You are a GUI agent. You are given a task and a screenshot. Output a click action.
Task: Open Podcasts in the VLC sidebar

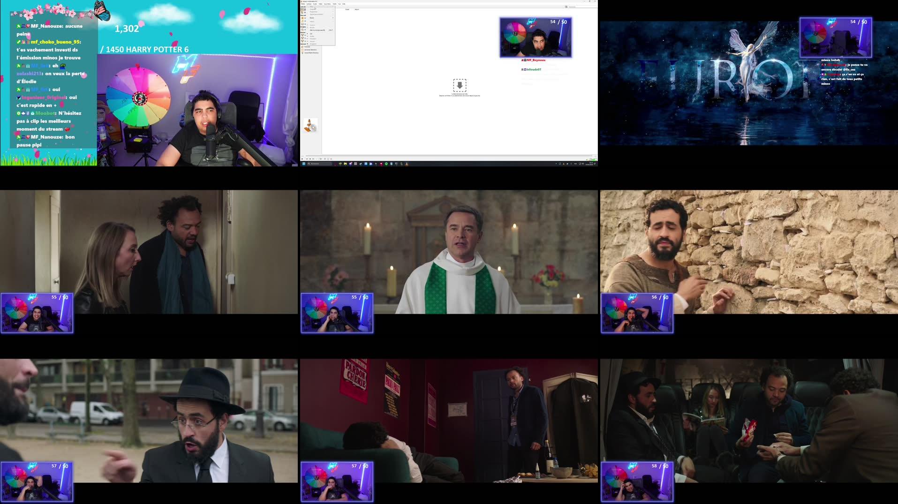pyautogui.click(x=308, y=47)
